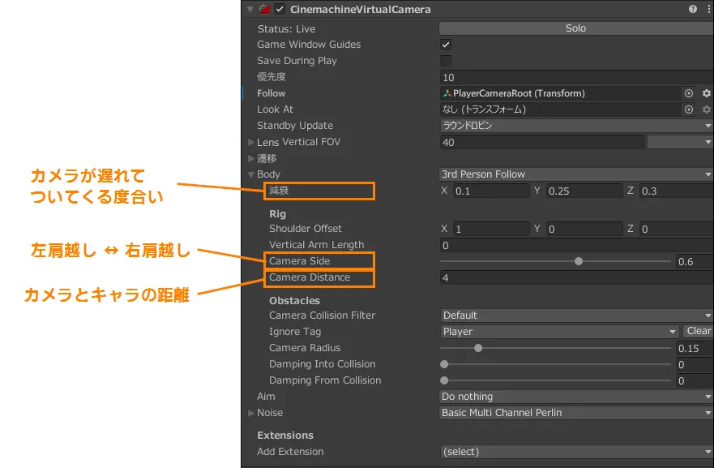Click Damping From Collision numeric field
The image size is (714, 468).
pyautogui.click(x=695, y=381)
